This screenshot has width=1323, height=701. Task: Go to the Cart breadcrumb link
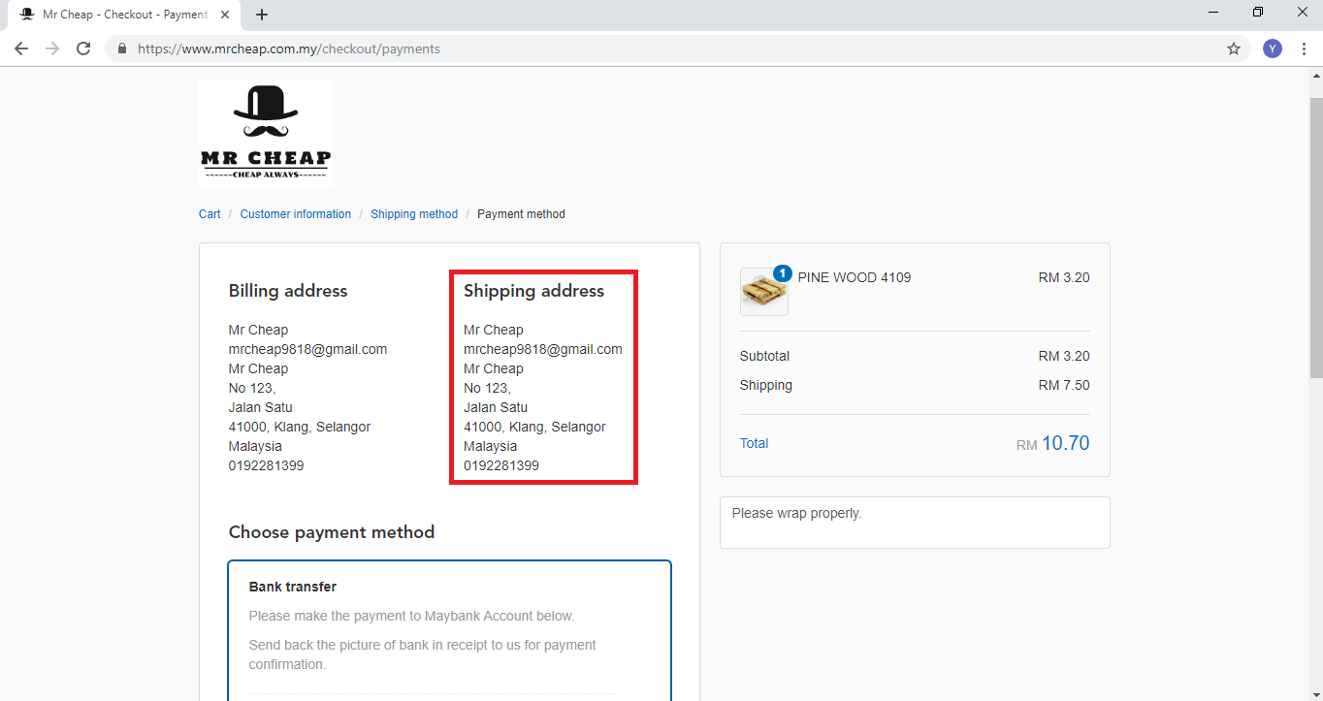coord(210,214)
